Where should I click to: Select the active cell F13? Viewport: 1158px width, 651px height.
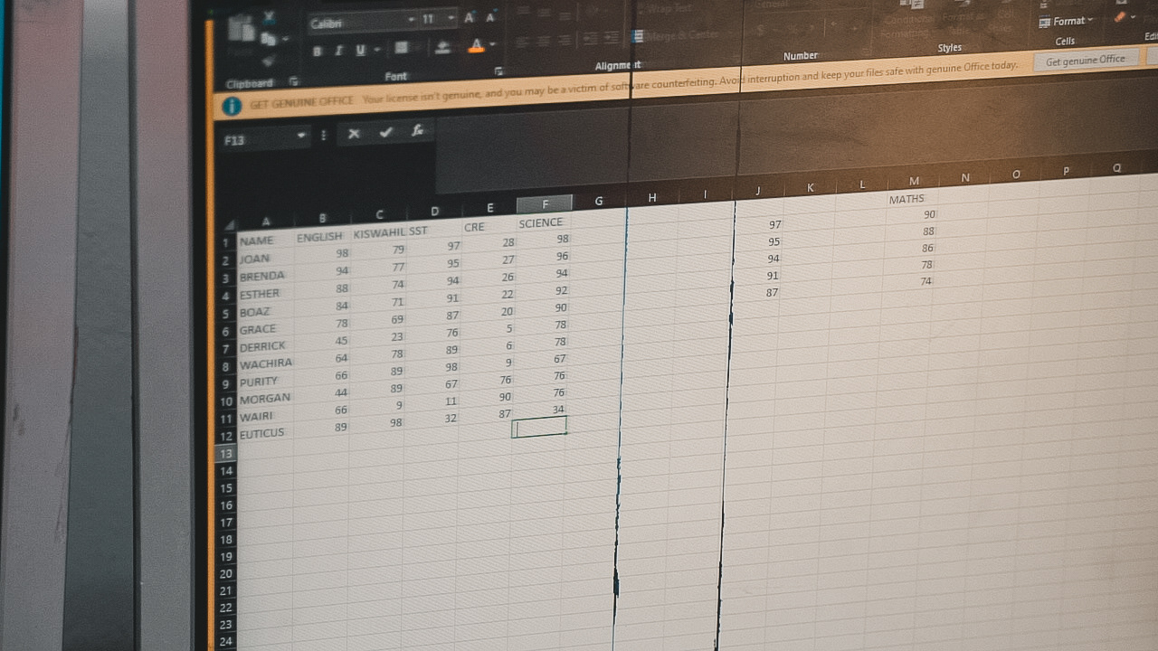click(x=540, y=427)
